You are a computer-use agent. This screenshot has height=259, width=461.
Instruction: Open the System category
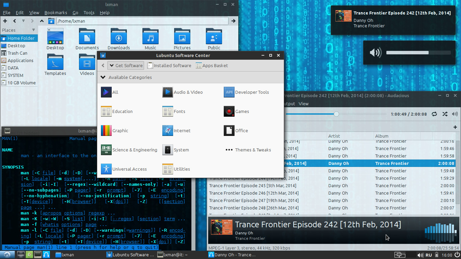(x=175, y=150)
